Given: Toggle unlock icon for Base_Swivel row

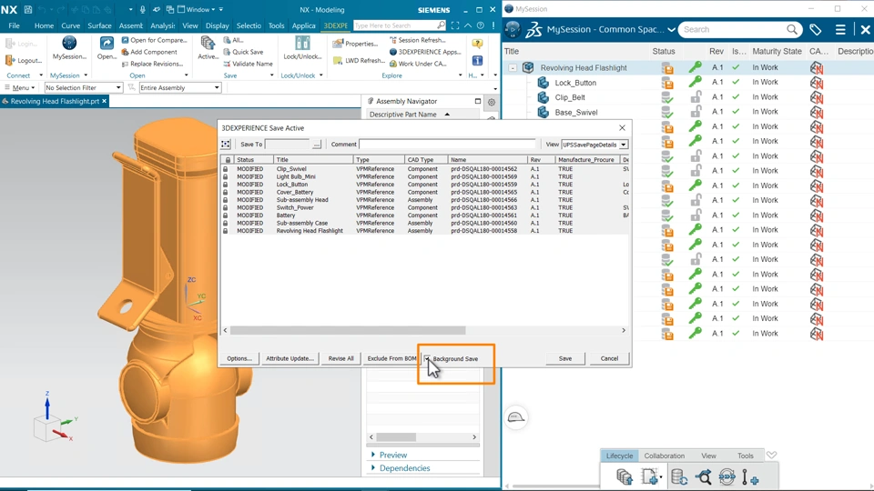Looking at the screenshot, I should (695, 112).
